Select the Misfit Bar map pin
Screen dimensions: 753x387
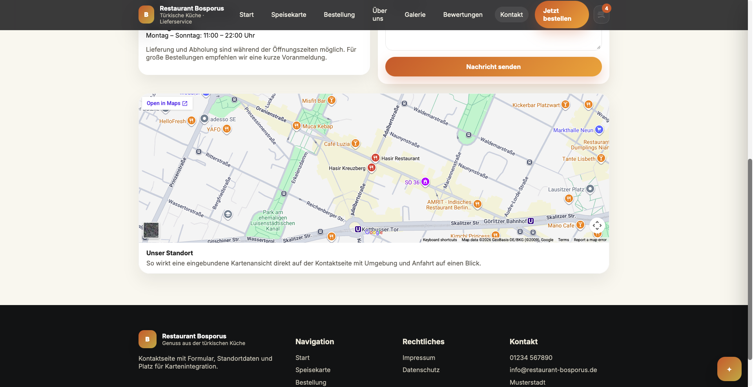[332, 100]
